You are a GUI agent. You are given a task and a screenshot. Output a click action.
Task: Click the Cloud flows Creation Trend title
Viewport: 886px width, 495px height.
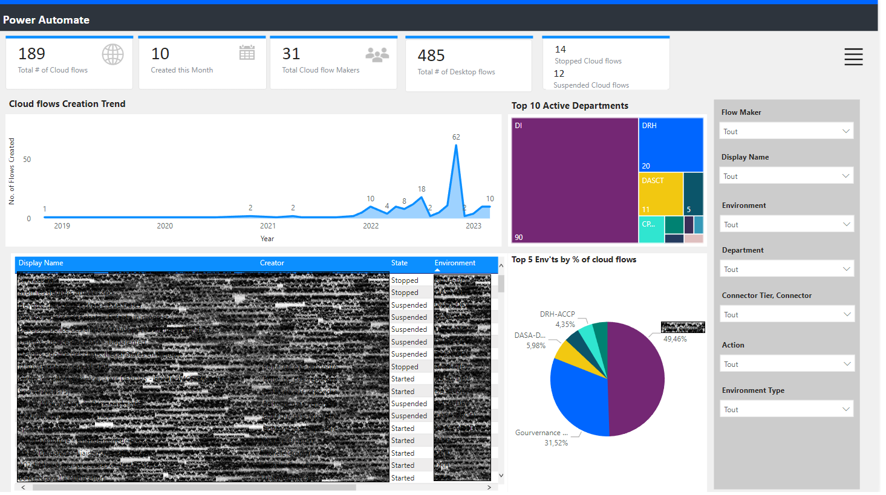(67, 104)
